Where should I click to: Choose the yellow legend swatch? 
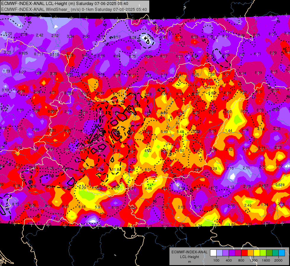pyautogui.click(x=257, y=253)
